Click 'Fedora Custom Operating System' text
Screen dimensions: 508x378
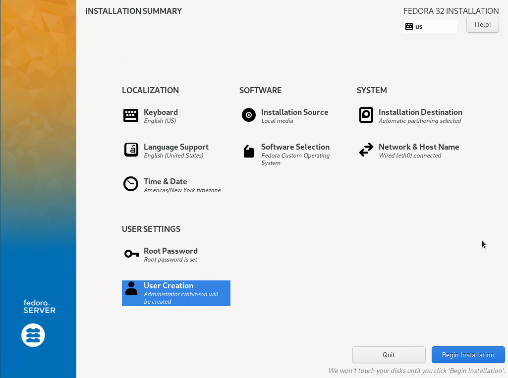tap(295, 159)
